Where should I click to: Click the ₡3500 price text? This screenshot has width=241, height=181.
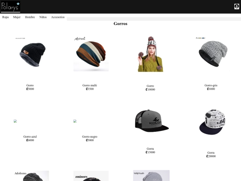click(90, 89)
